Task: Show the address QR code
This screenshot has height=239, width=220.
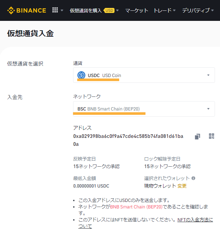Action: point(211,136)
